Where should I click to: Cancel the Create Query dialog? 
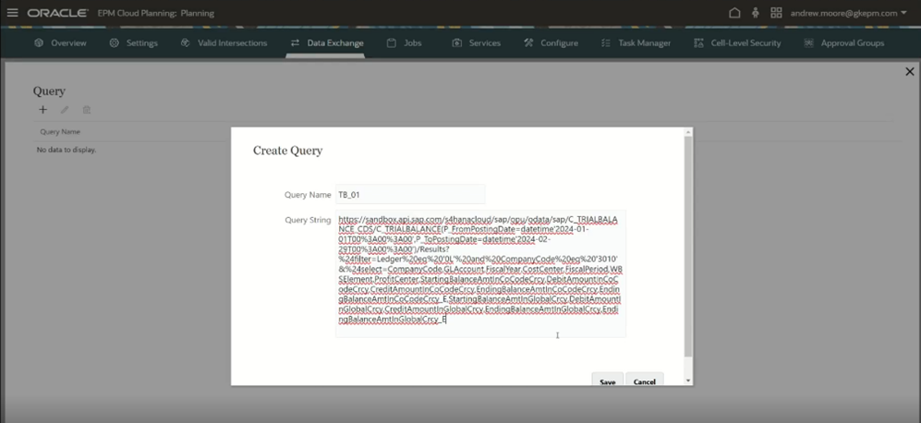tap(644, 381)
